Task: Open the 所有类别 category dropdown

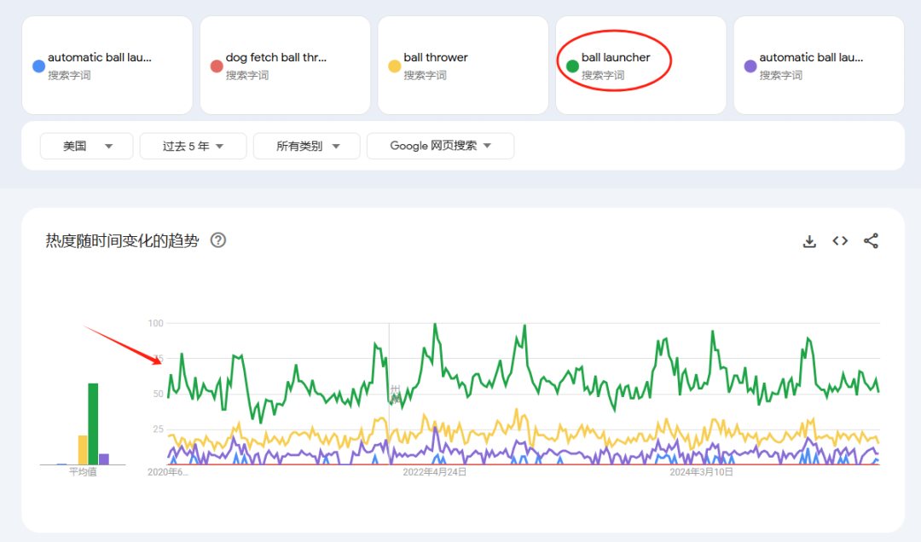Action: pos(306,146)
